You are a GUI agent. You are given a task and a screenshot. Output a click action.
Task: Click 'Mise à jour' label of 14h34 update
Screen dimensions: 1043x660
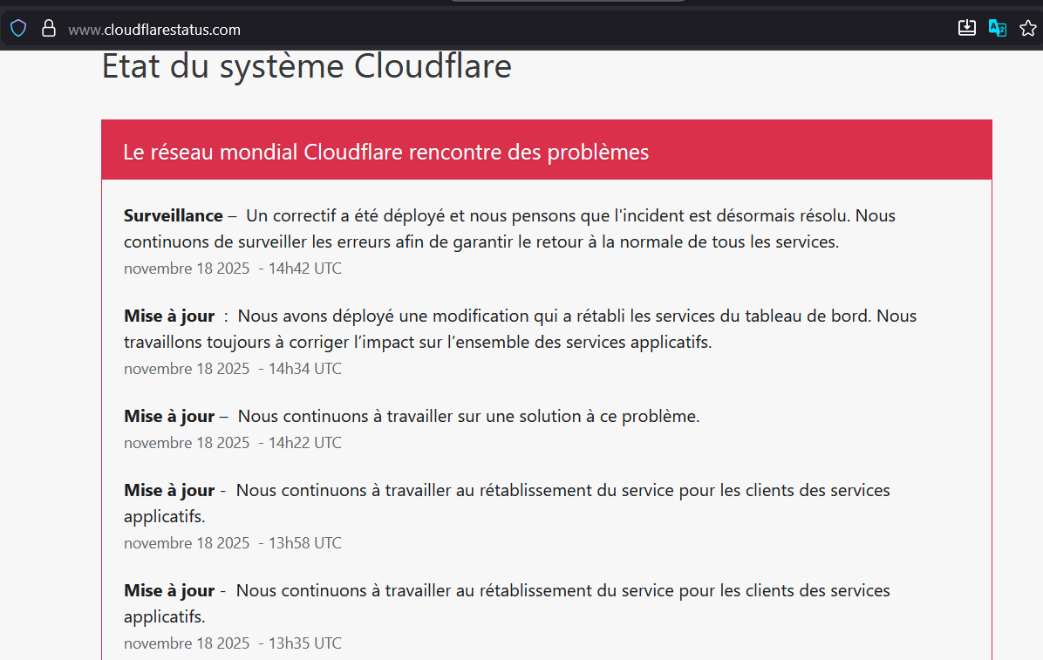[169, 316]
